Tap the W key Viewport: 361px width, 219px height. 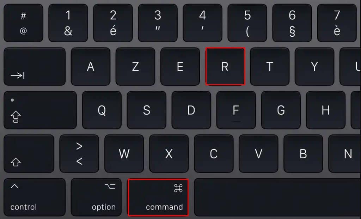[x=124, y=154]
